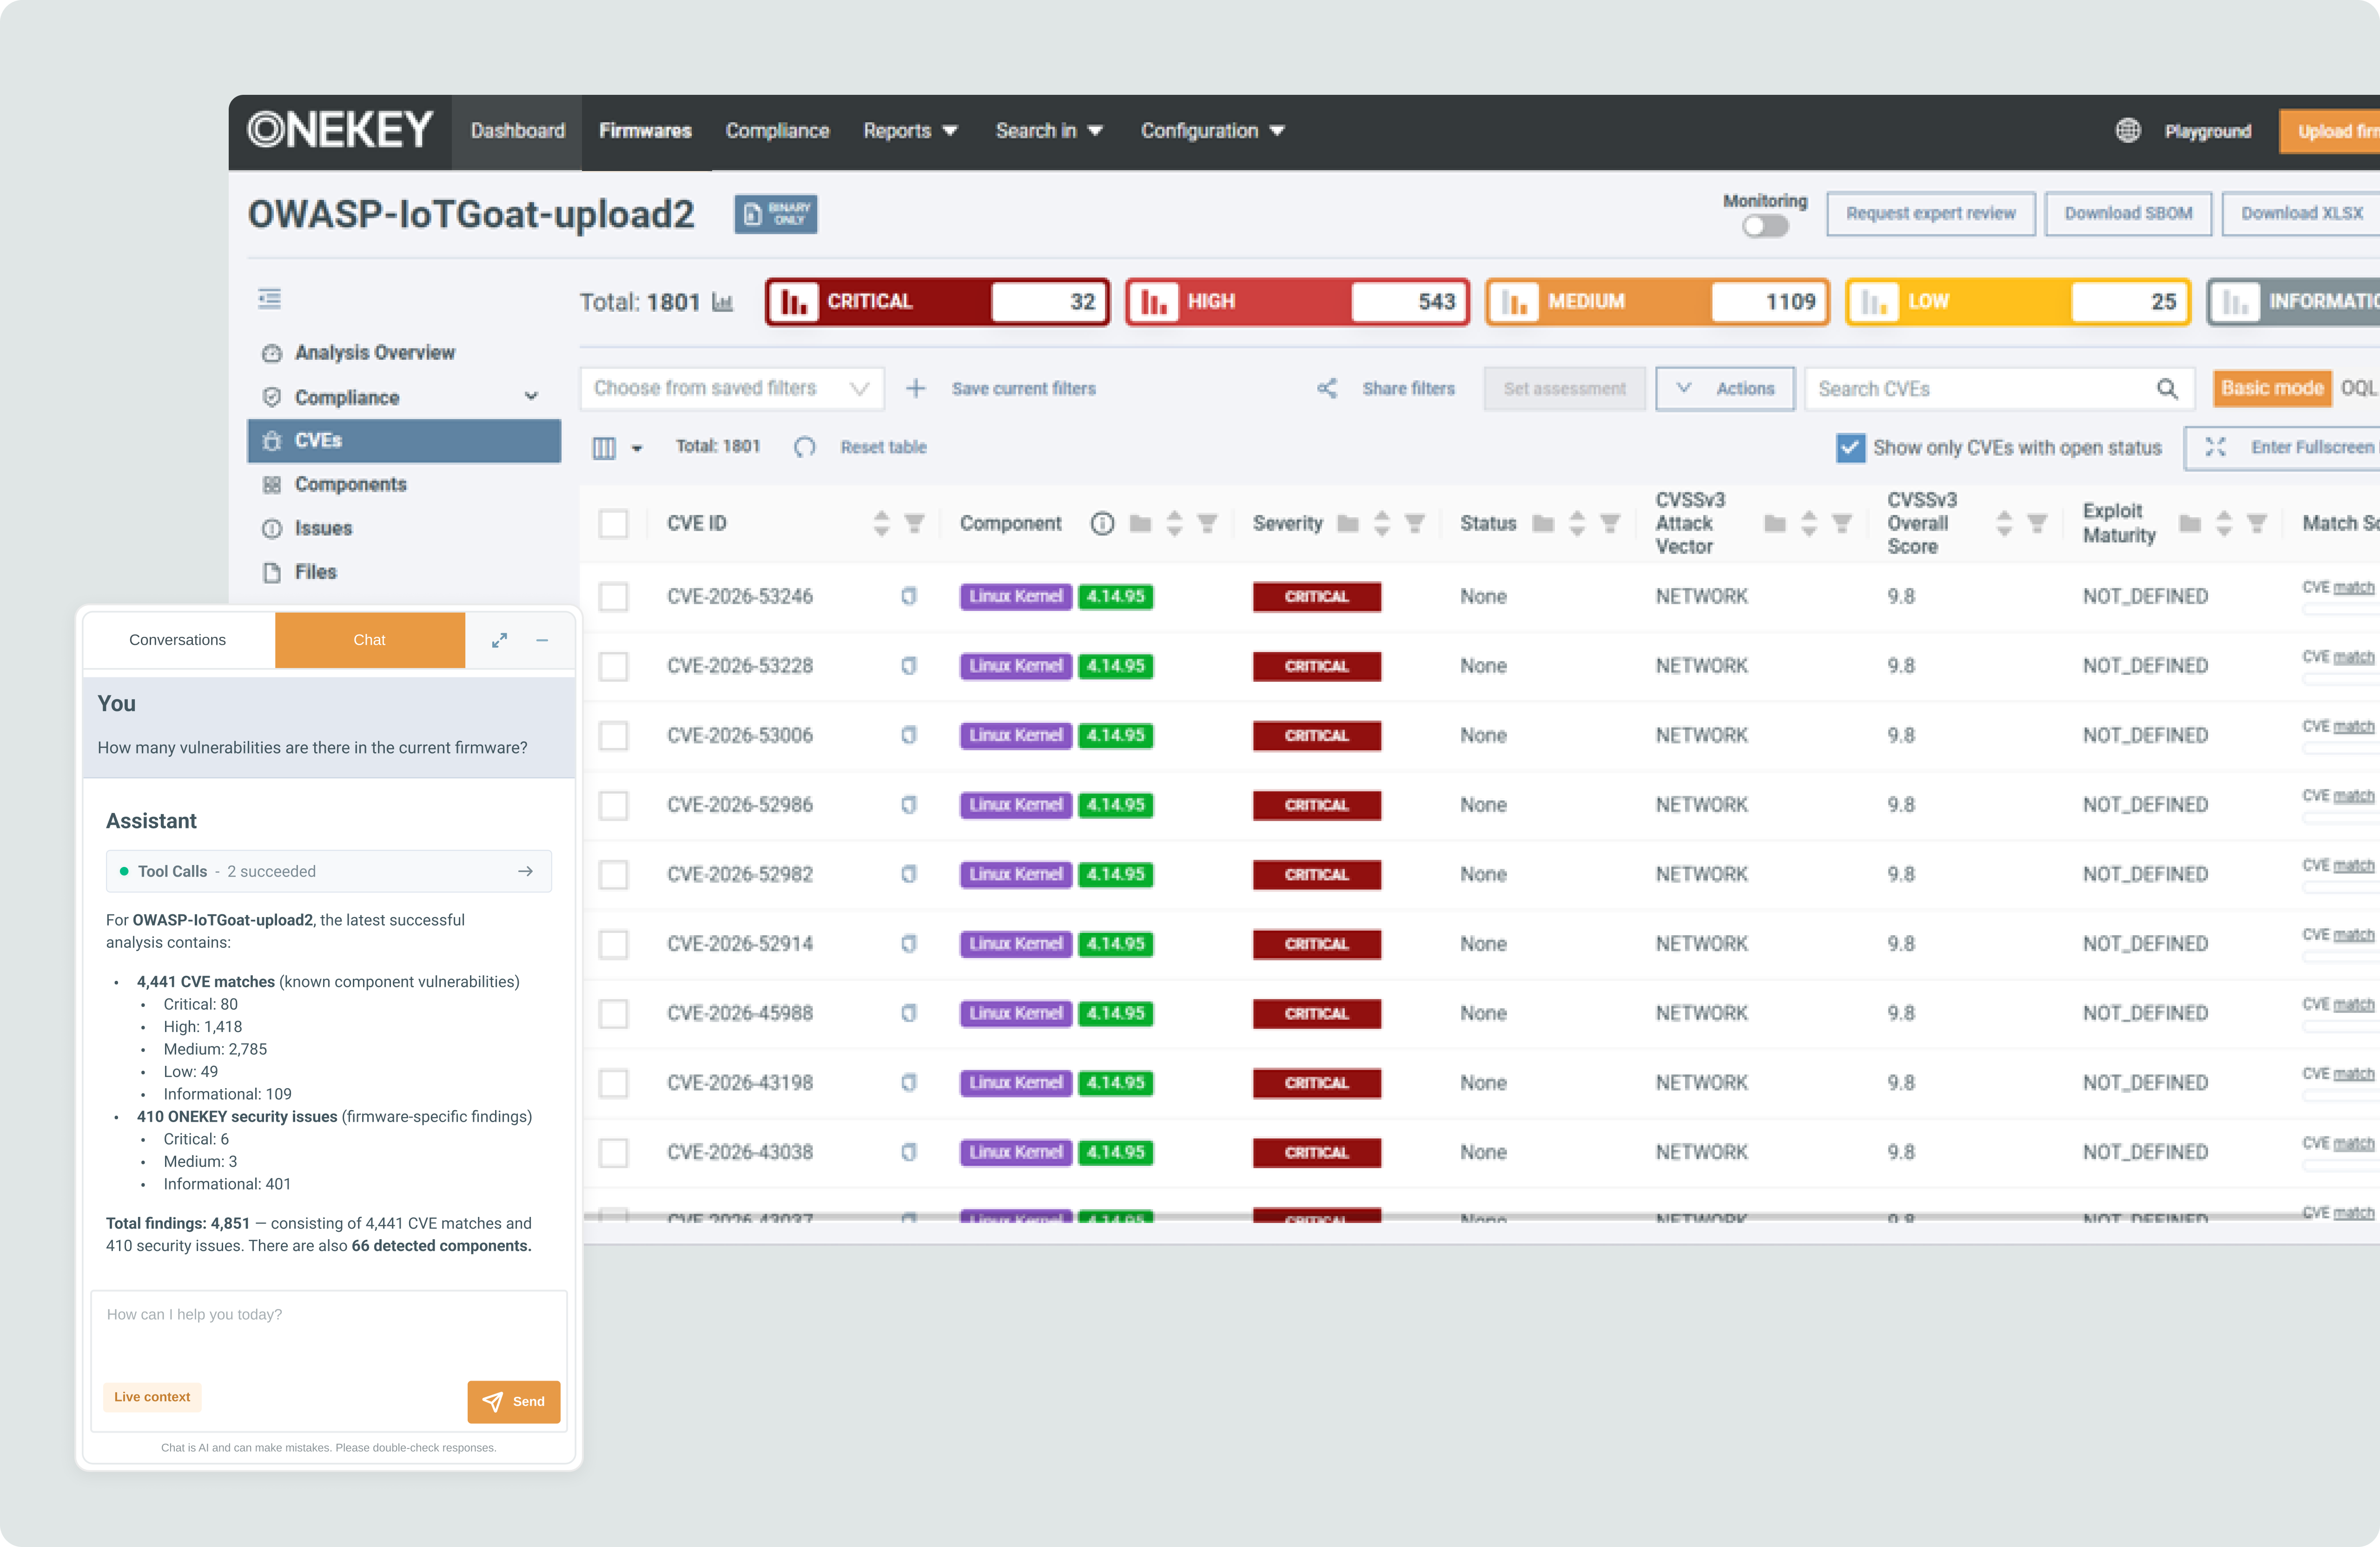Select the CVE-2026-53246 row checkbox
2380x1547 pixels.
[x=613, y=597]
